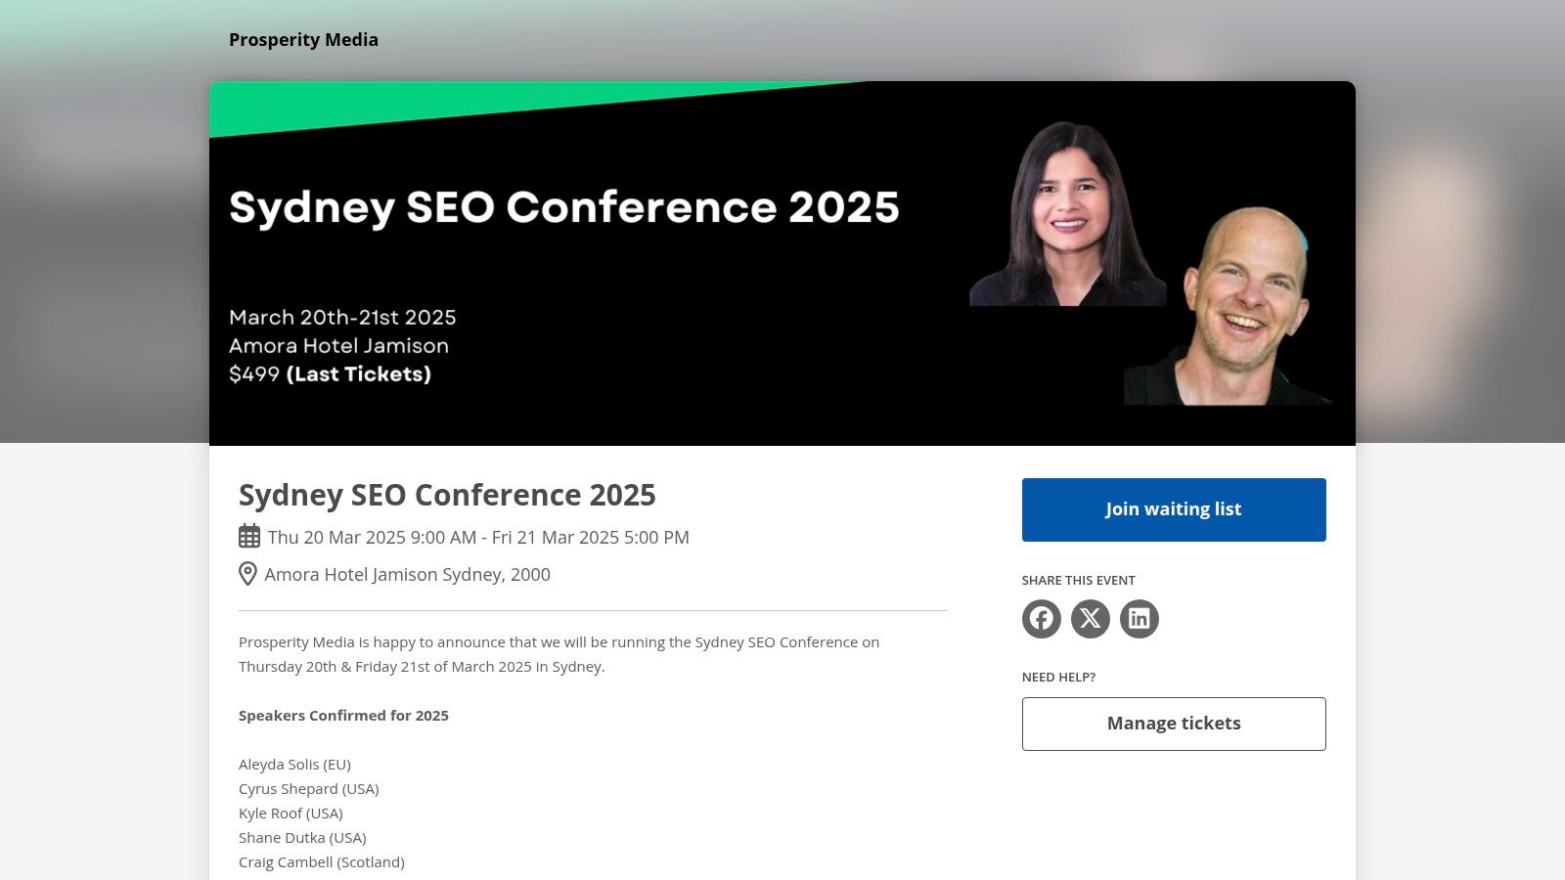Click the location pin icon beside the venue
1565x880 pixels.
click(247, 574)
